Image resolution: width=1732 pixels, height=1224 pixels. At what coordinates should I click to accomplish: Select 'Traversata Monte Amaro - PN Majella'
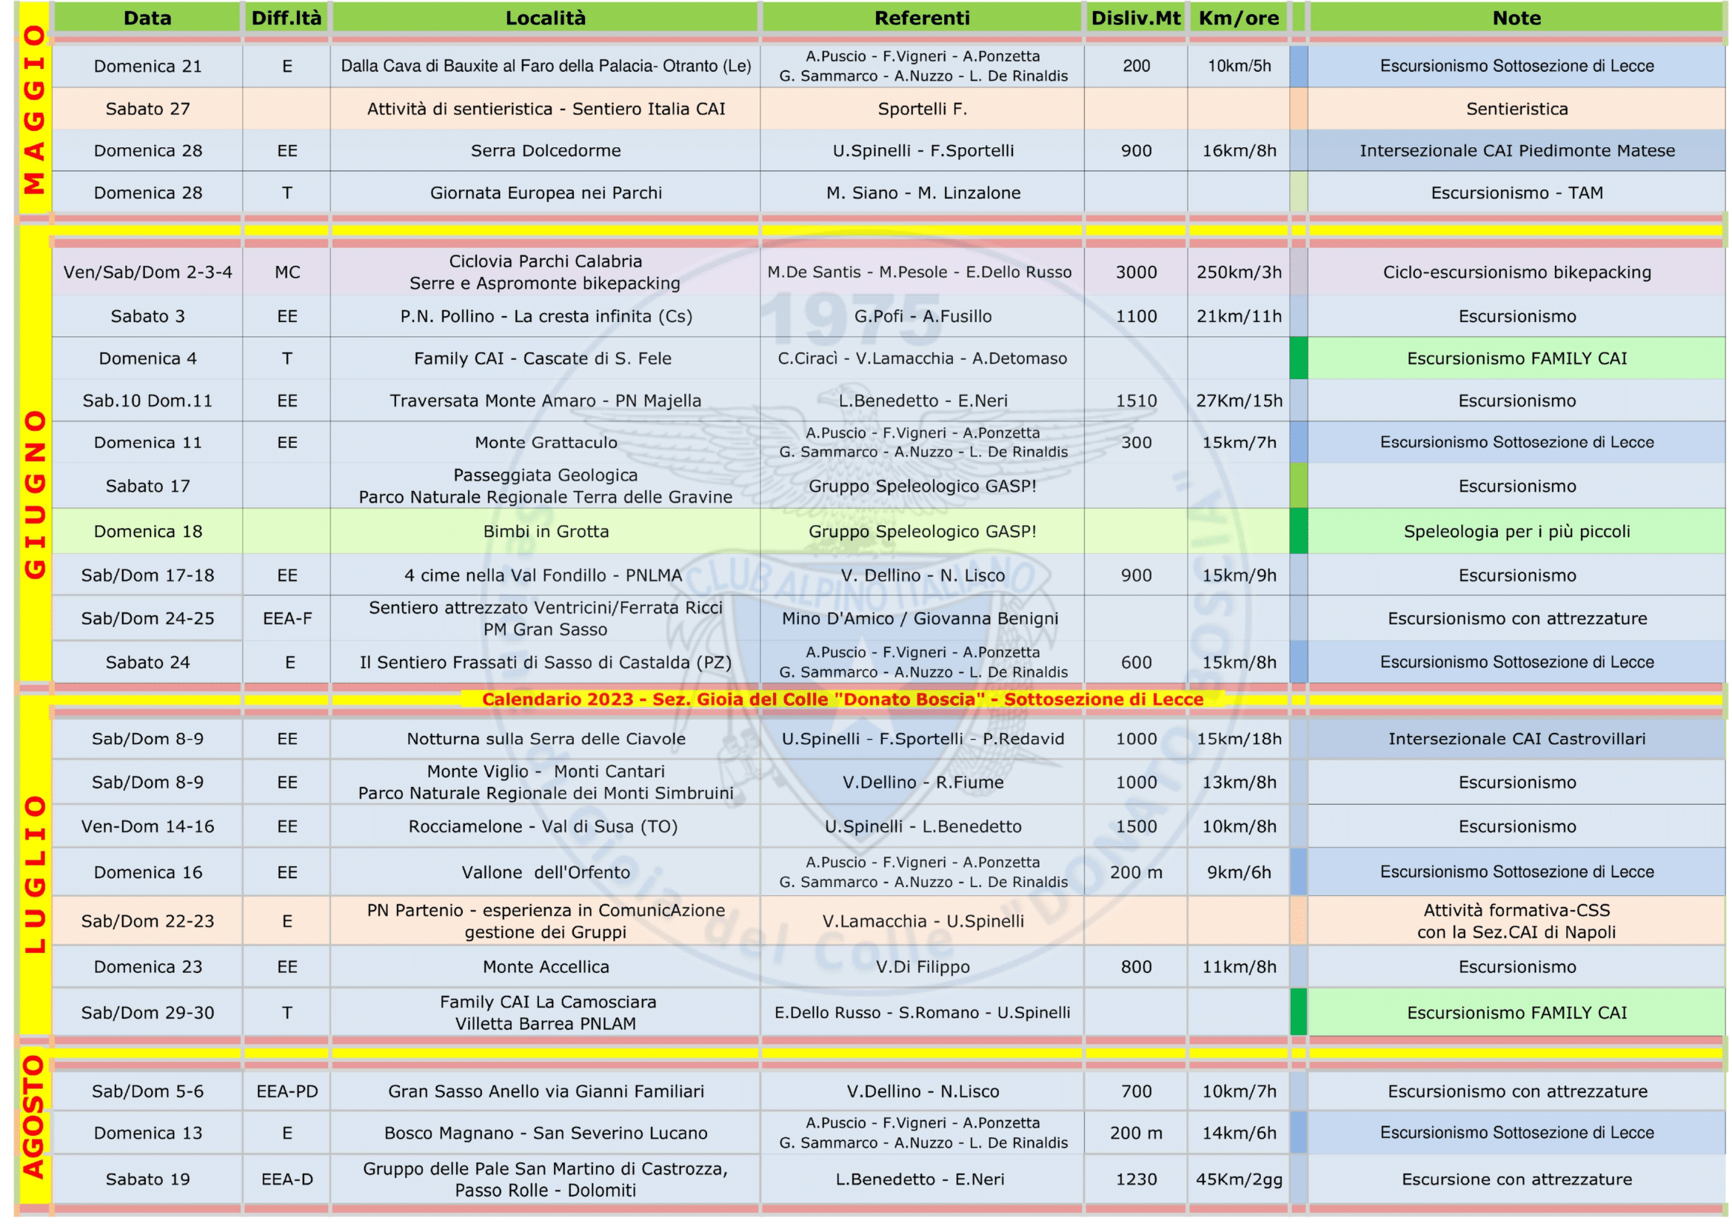pyautogui.click(x=546, y=401)
